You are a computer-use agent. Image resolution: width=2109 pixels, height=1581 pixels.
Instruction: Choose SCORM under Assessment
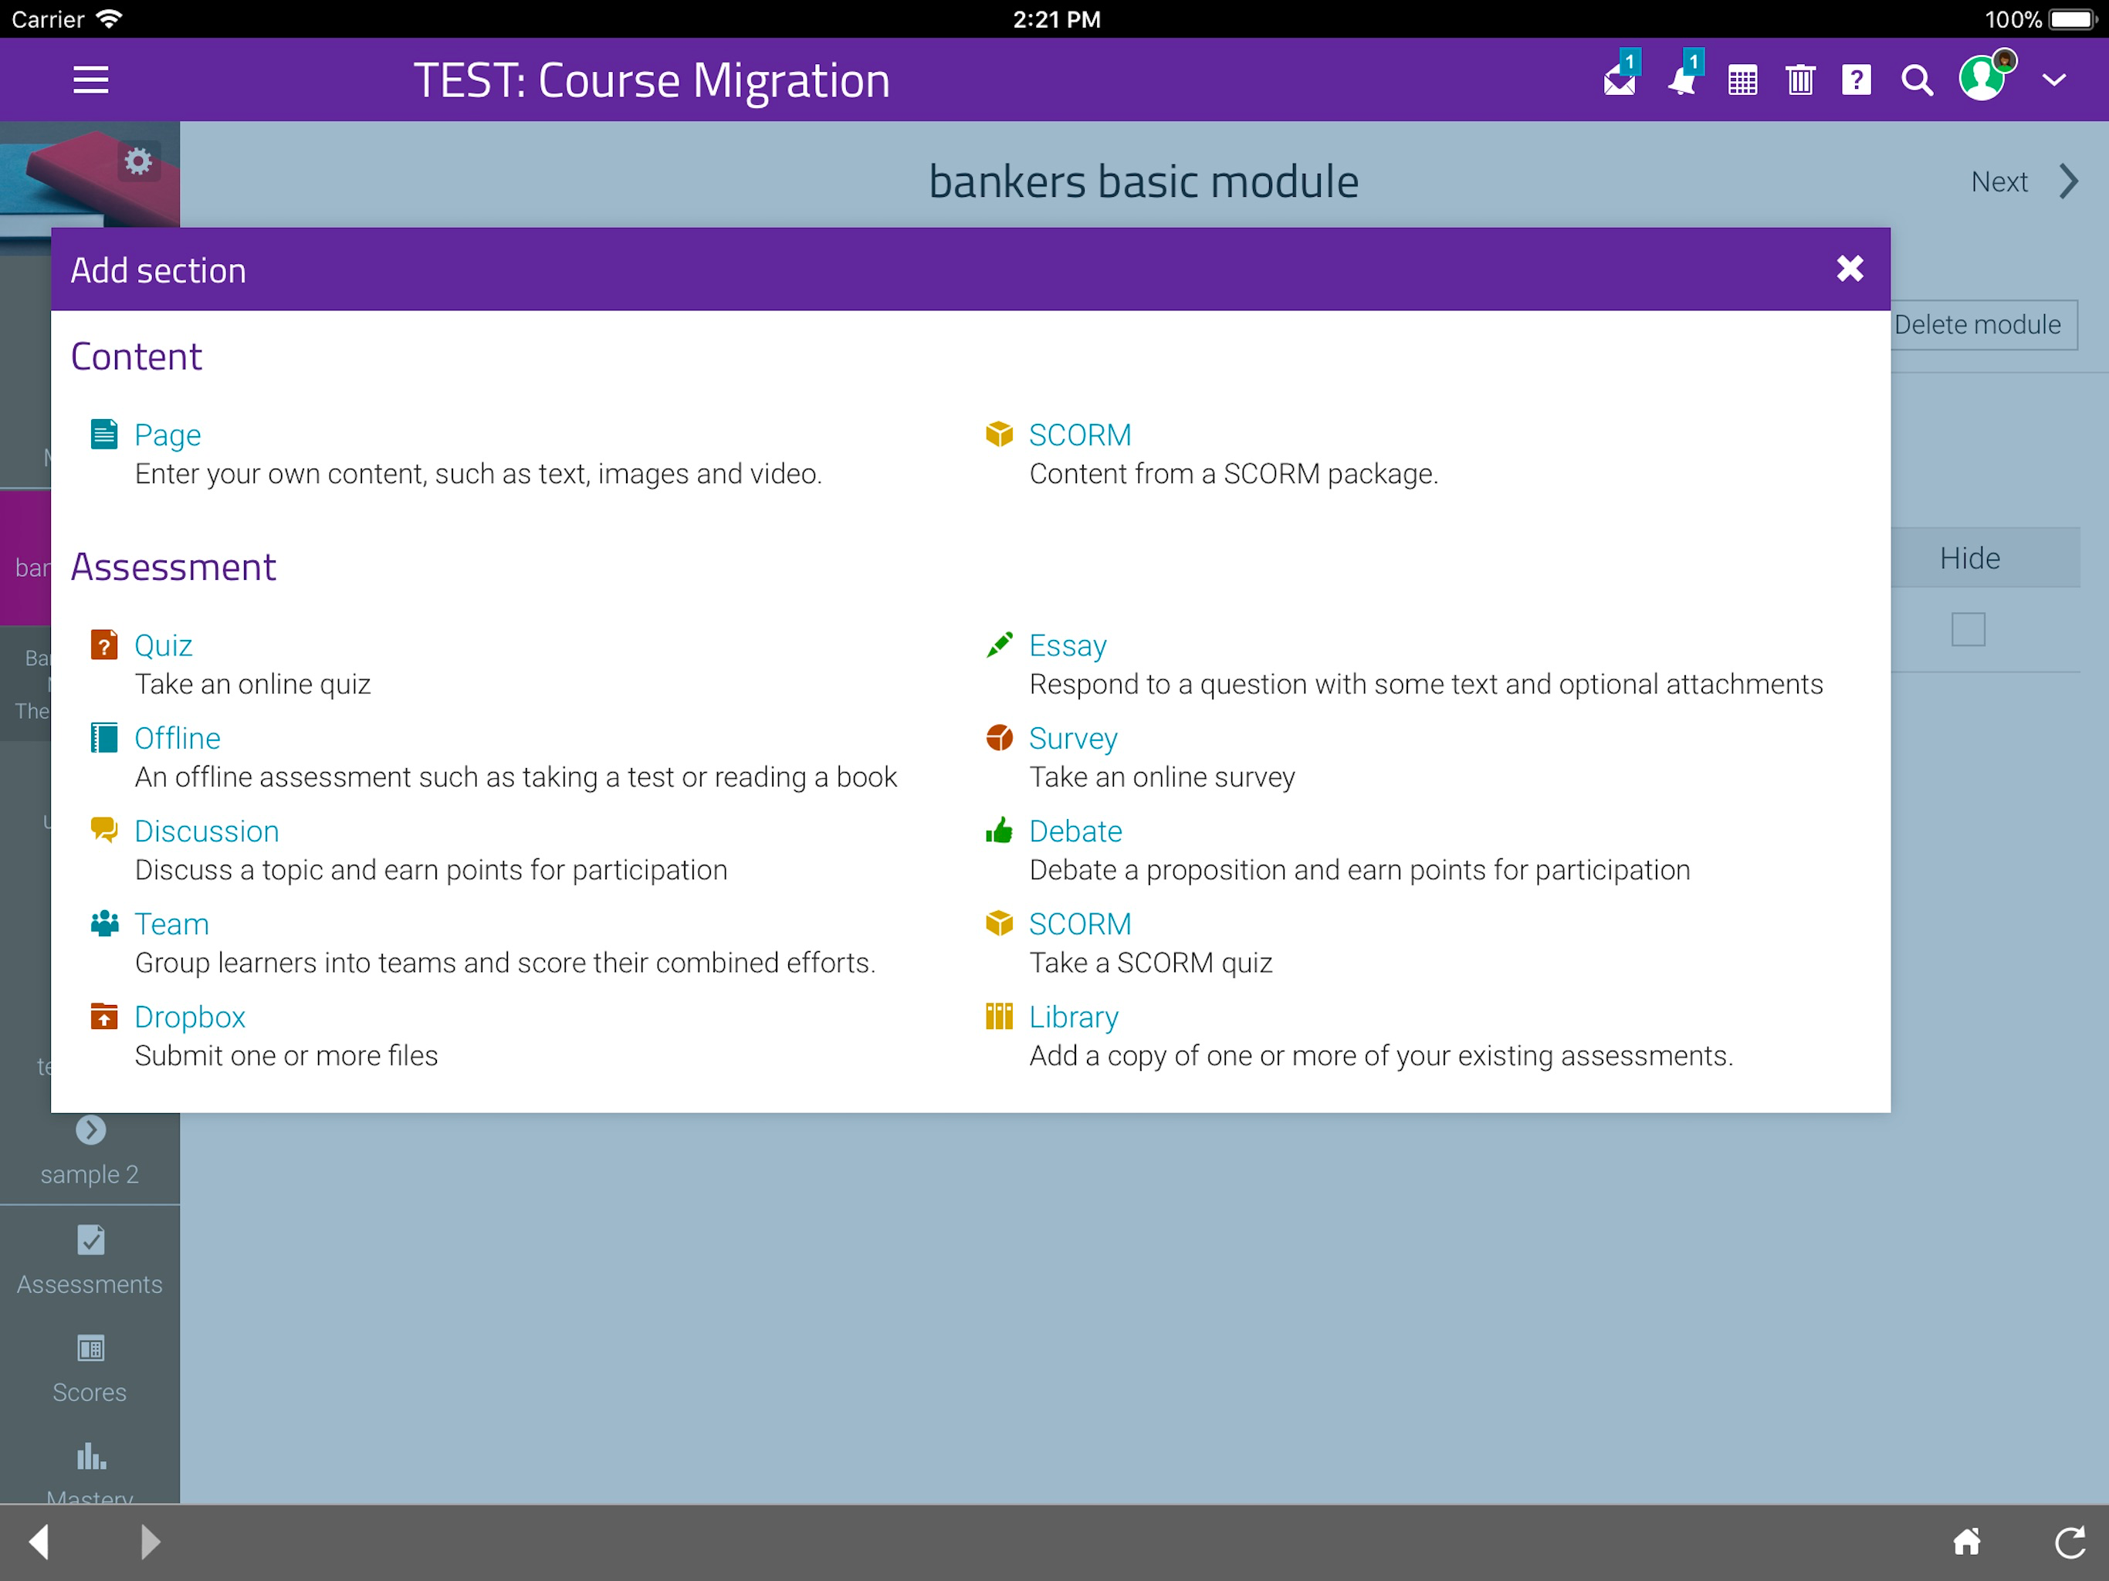(1079, 923)
